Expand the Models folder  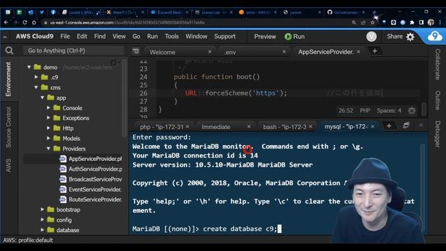48,138
